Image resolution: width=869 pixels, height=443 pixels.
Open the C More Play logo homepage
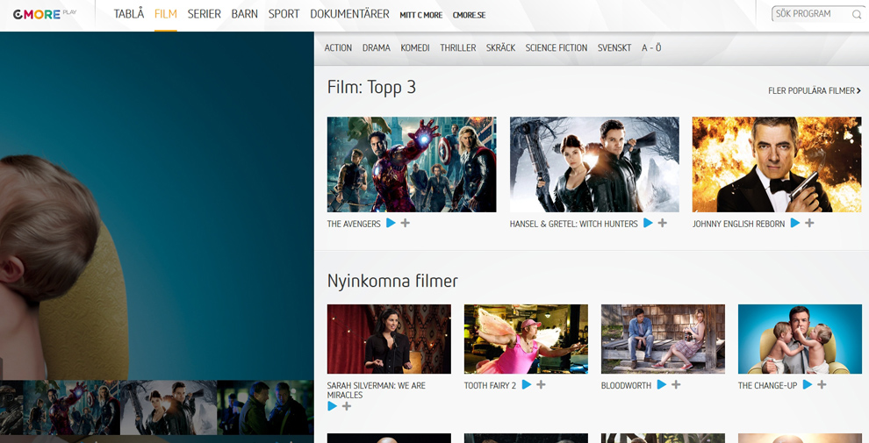45,14
